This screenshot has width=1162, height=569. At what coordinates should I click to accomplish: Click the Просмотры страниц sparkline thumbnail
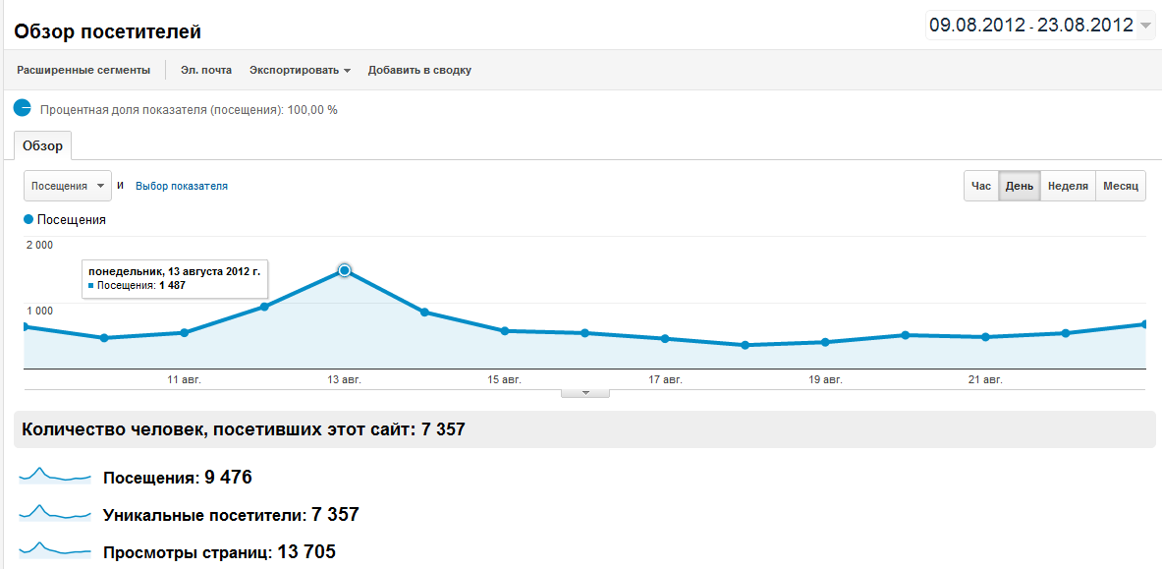pyautogui.click(x=55, y=550)
